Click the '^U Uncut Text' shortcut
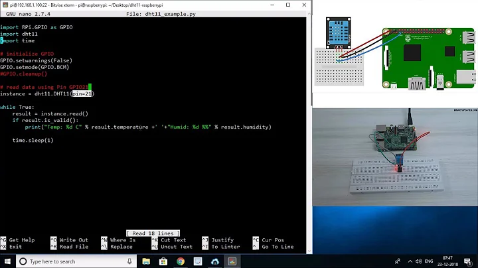The height and width of the screenshot is (268, 478). 172,247
